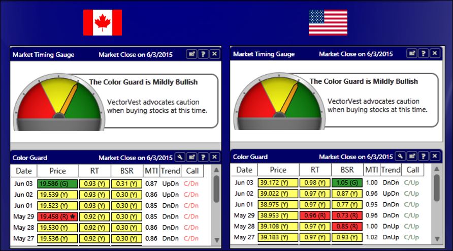Click the scroll-up arrow in Canada's Color Guard
Screen dimensions: 453x251
217,170
